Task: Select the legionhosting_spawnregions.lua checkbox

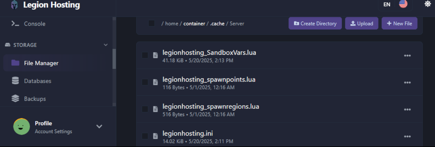Action: (x=145, y=109)
